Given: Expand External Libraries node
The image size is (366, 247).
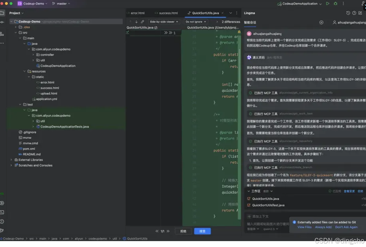Looking at the screenshot, I should [x=11, y=160].
